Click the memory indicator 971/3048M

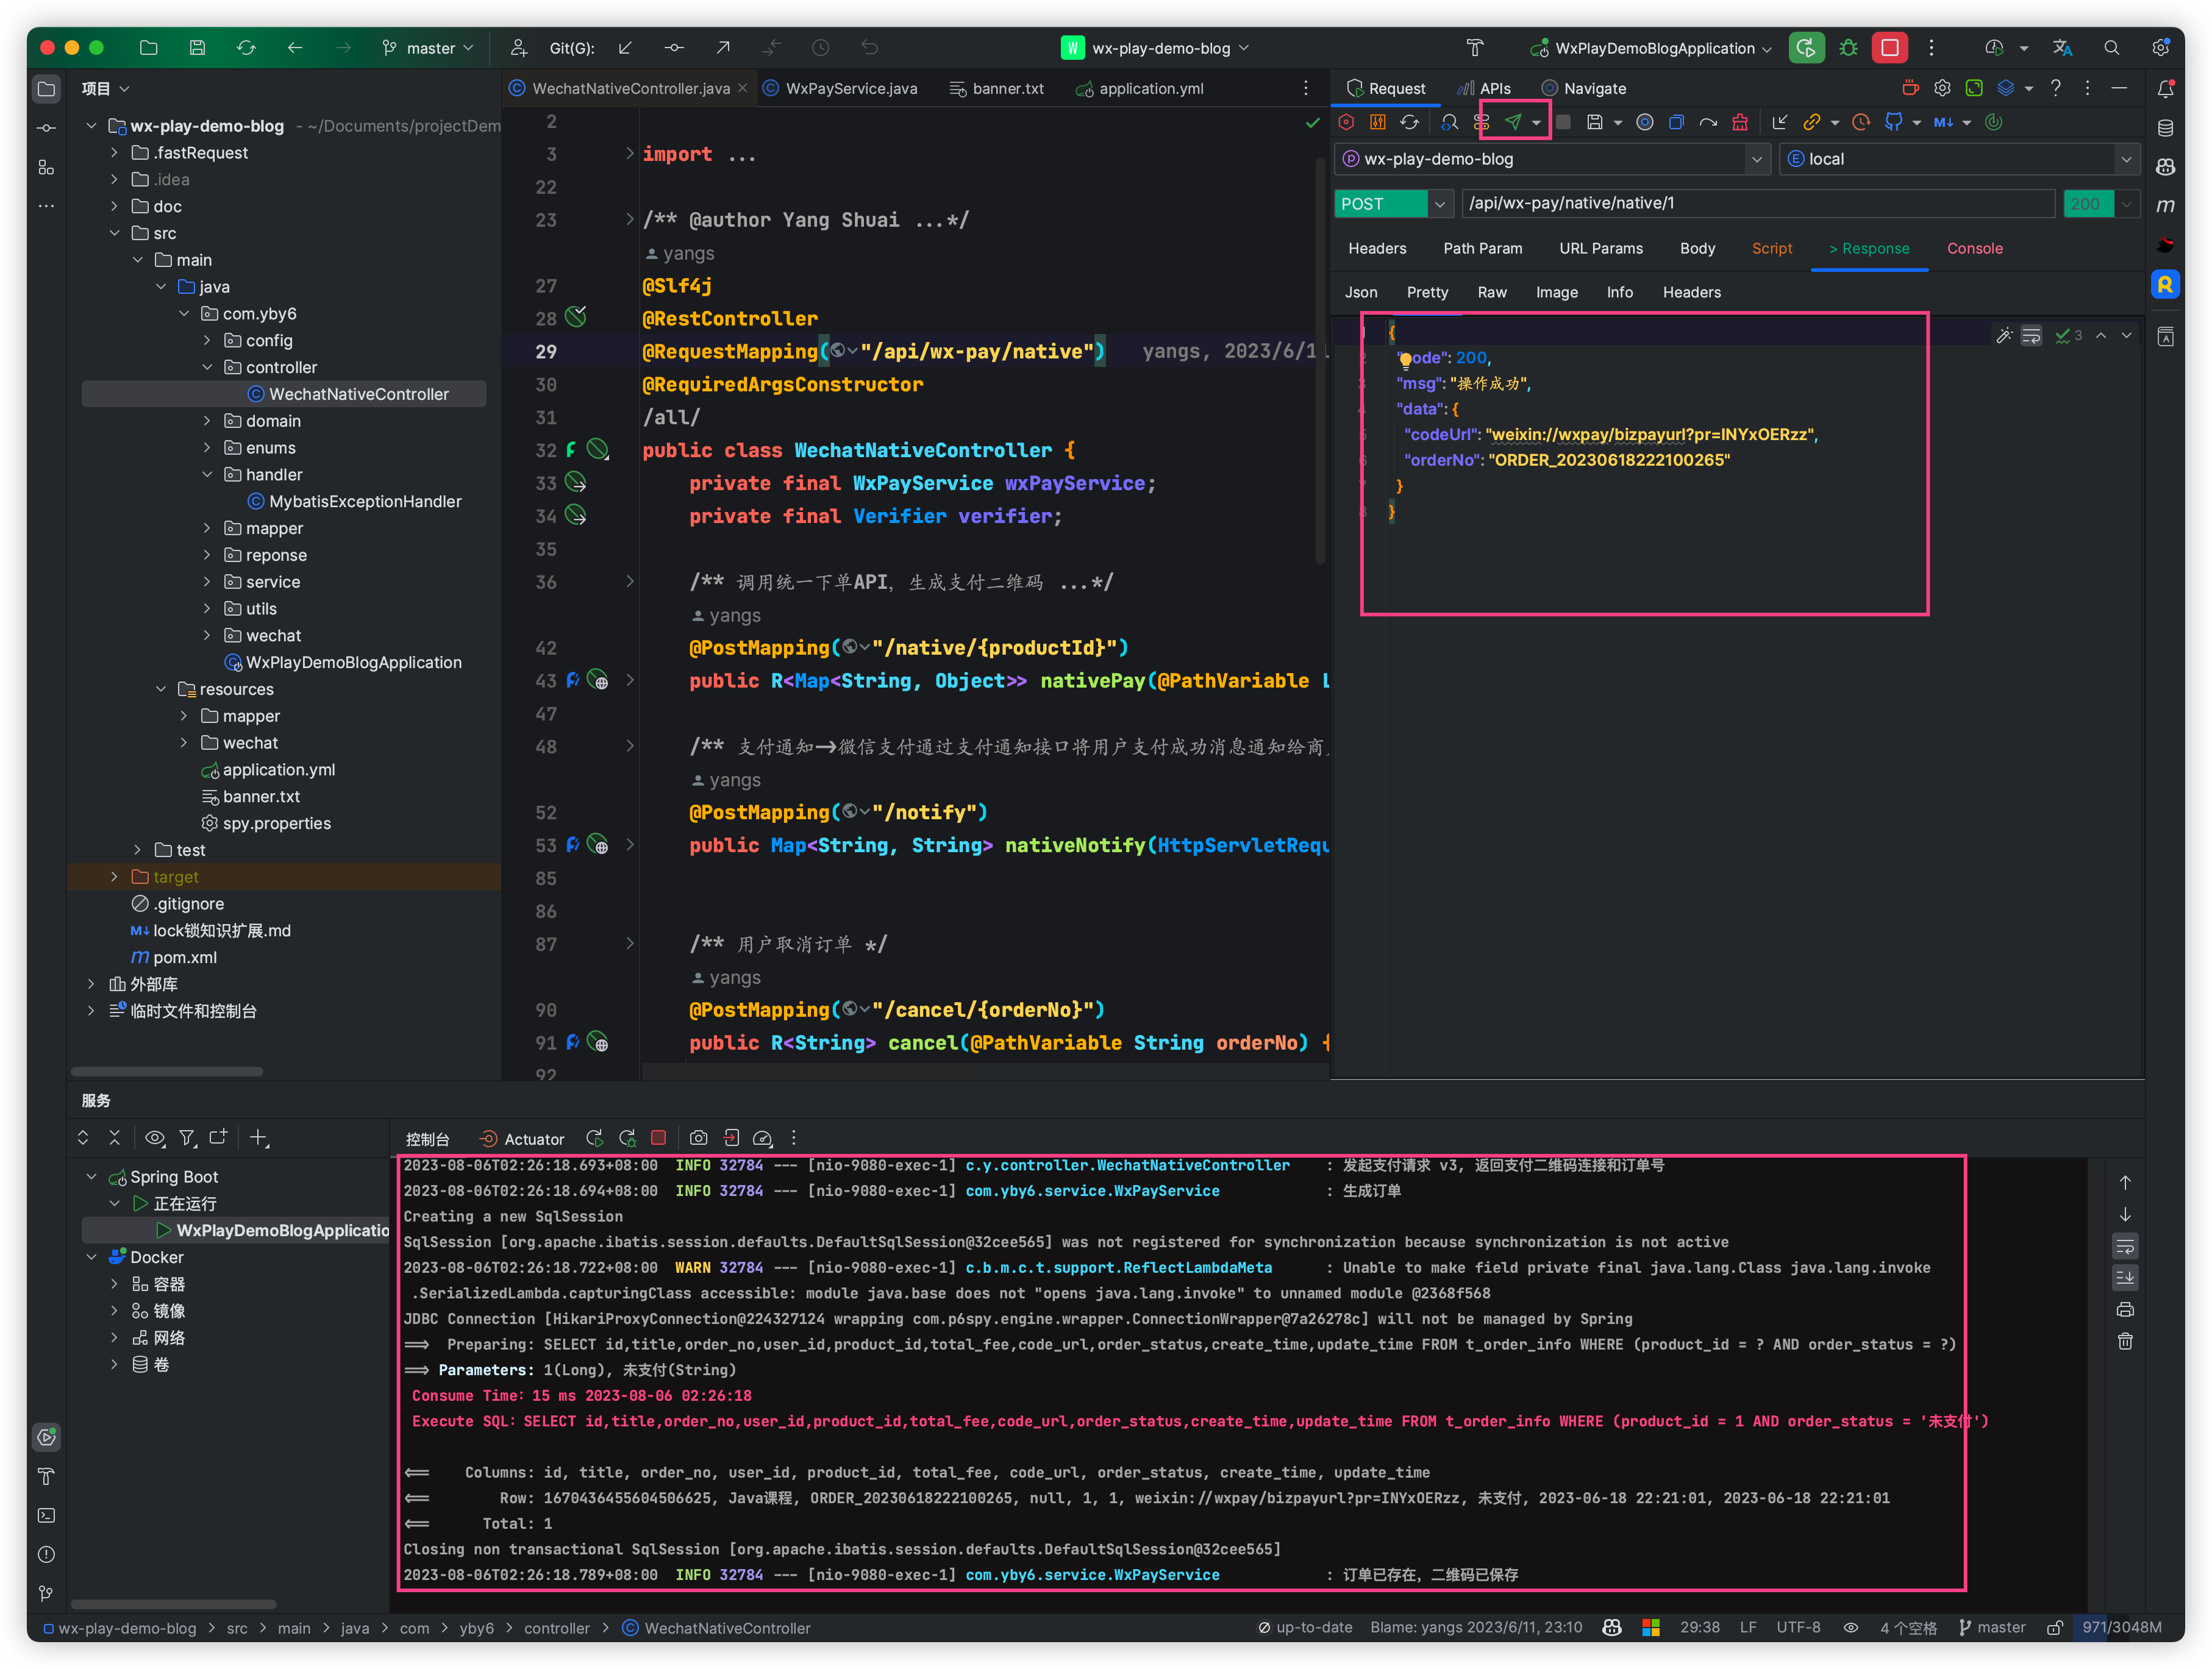coord(2121,1627)
